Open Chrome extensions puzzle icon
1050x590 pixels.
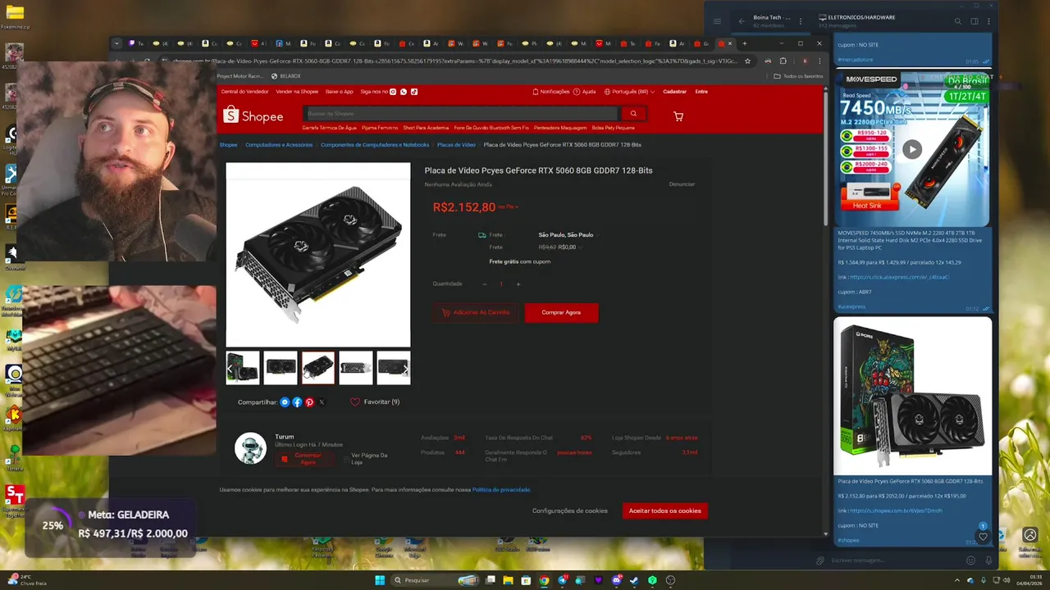[x=783, y=61]
